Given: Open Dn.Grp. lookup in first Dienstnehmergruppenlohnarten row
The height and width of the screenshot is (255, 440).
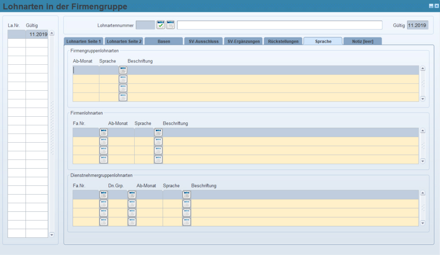Looking at the screenshot, I should [132, 195].
